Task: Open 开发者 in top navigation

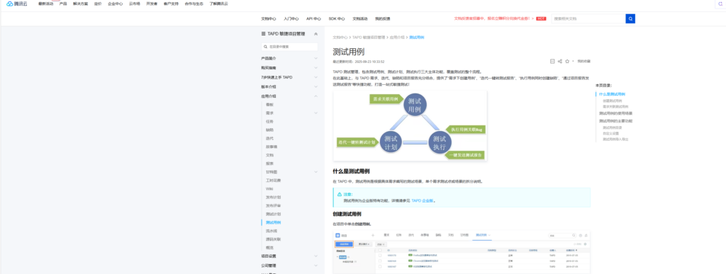Action: (152, 4)
